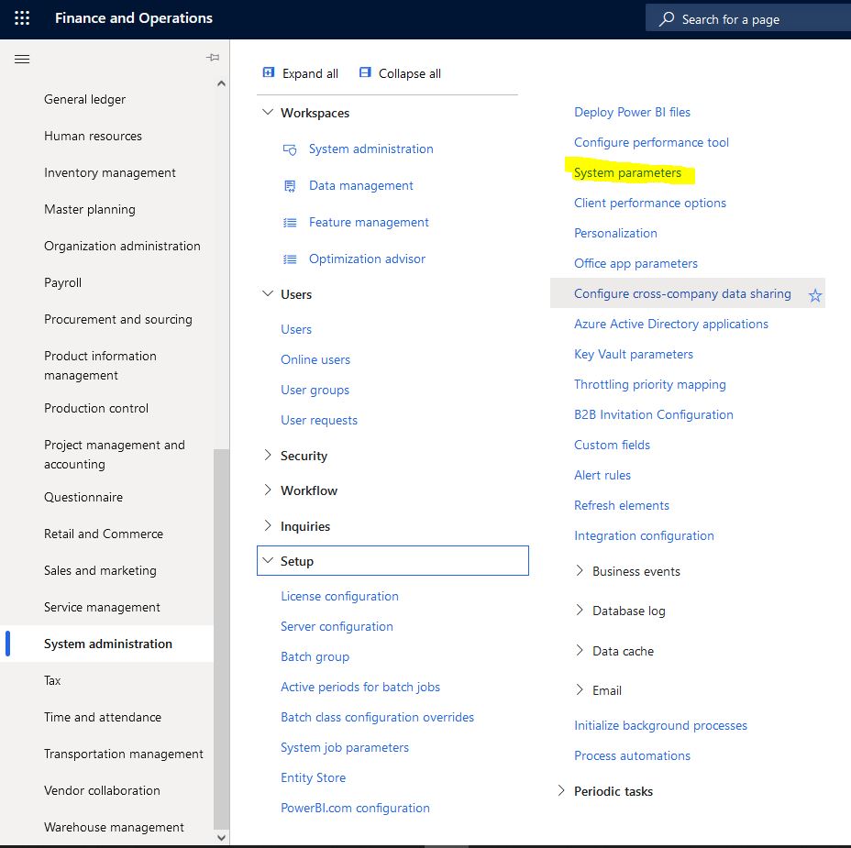The image size is (851, 848).
Task: Open the User groups page
Action: [x=315, y=391]
